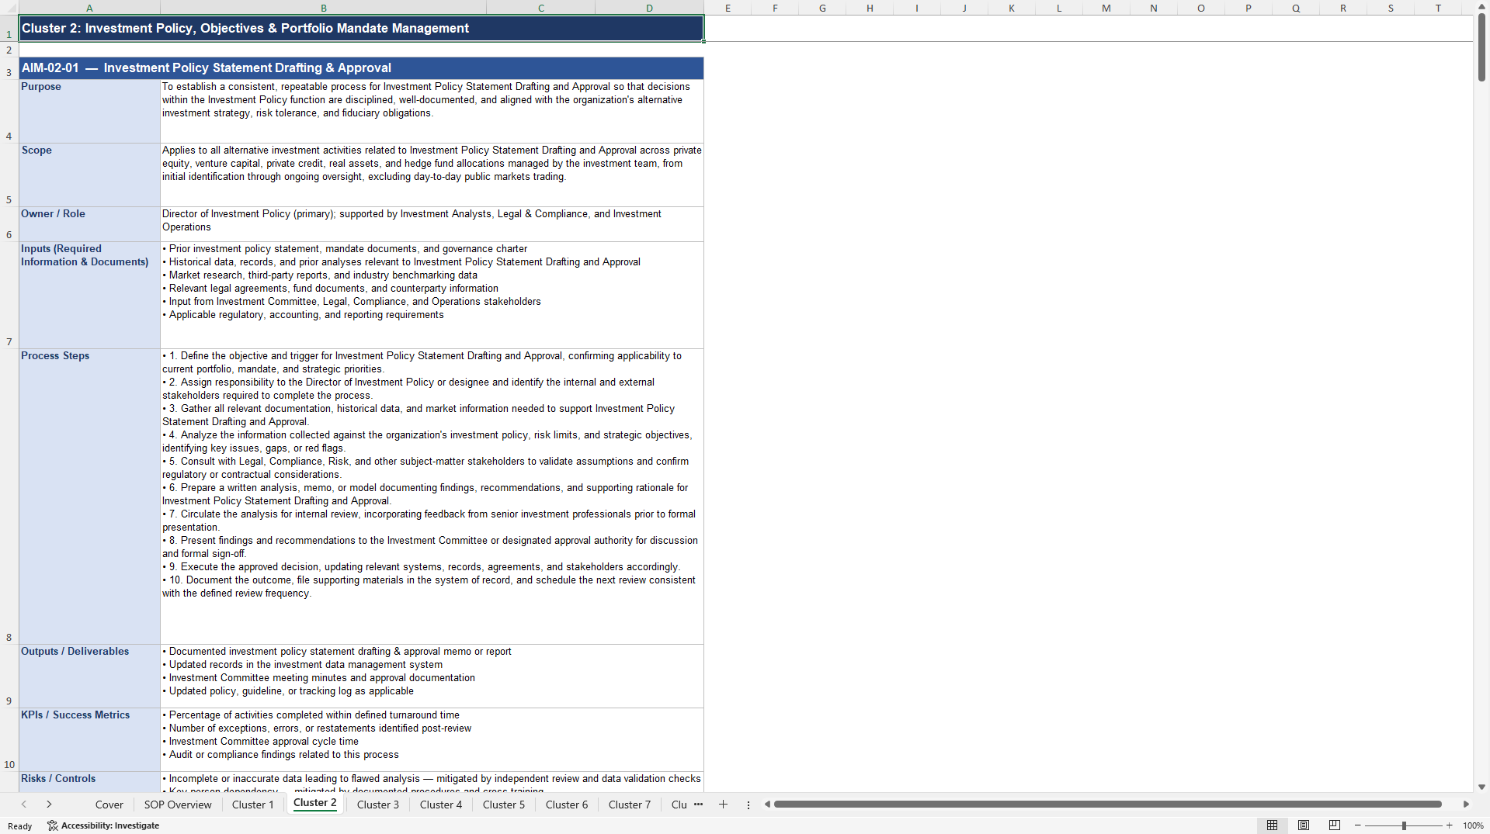Go to Cluster 5 sheet tab

point(504,805)
